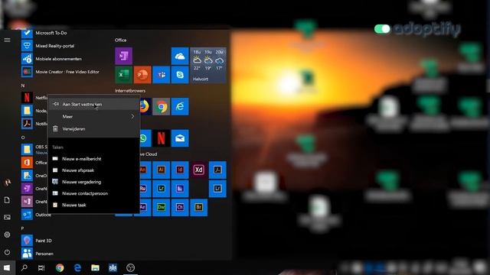Screen dimensions: 490x275
Task: Launch the Adobe Acrobat tile beside XD
Action: point(217,170)
